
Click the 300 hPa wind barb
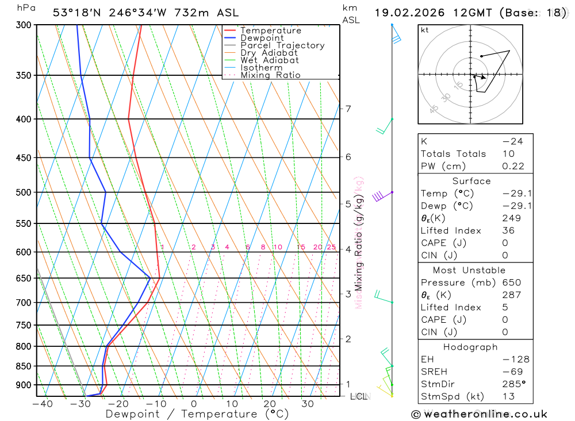point(396,34)
